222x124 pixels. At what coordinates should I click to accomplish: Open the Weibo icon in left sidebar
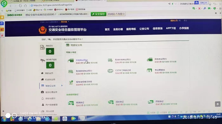click(2, 29)
